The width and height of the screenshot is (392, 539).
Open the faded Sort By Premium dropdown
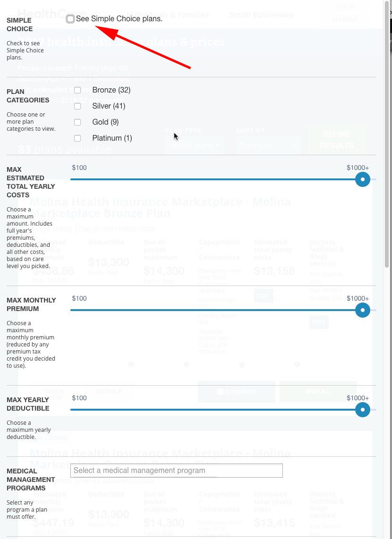coord(268,146)
